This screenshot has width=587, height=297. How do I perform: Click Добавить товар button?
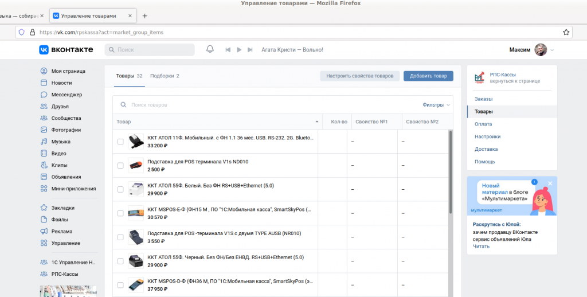pos(428,76)
